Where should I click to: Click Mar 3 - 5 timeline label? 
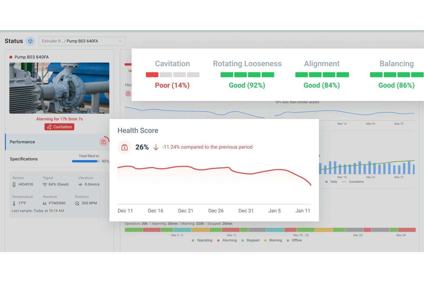[177, 235]
